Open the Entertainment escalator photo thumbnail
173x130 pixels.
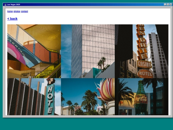click(x=34, y=51)
